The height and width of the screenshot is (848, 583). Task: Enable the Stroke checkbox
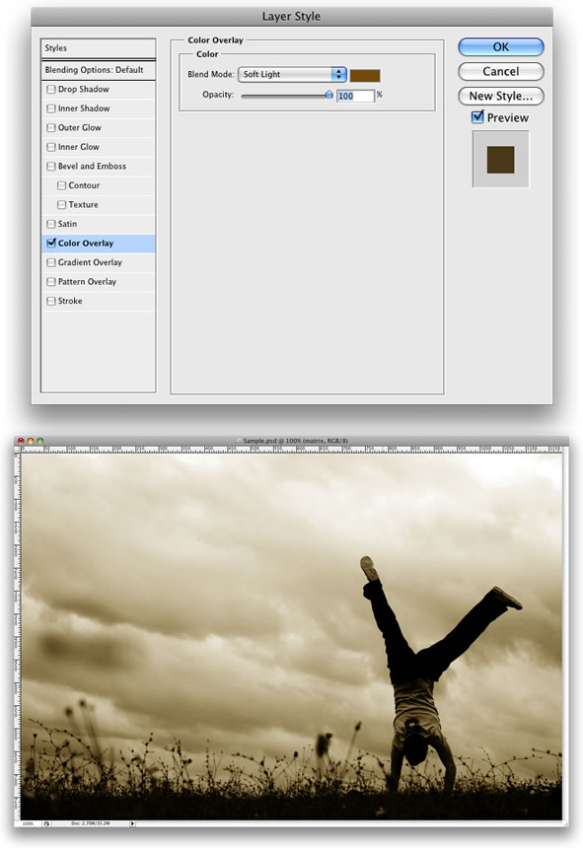click(51, 301)
